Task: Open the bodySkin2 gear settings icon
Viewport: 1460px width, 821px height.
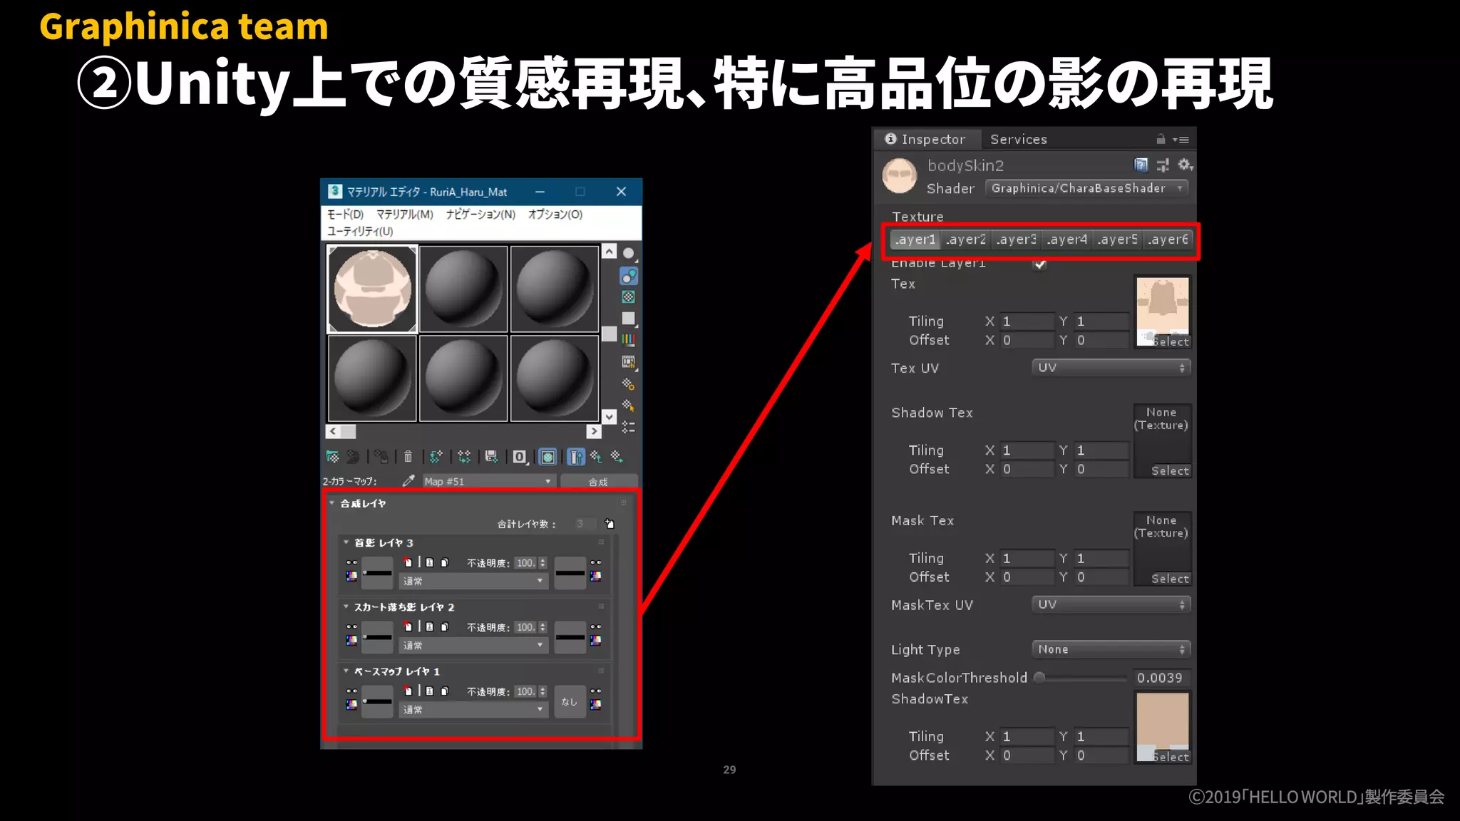Action: [1185, 165]
